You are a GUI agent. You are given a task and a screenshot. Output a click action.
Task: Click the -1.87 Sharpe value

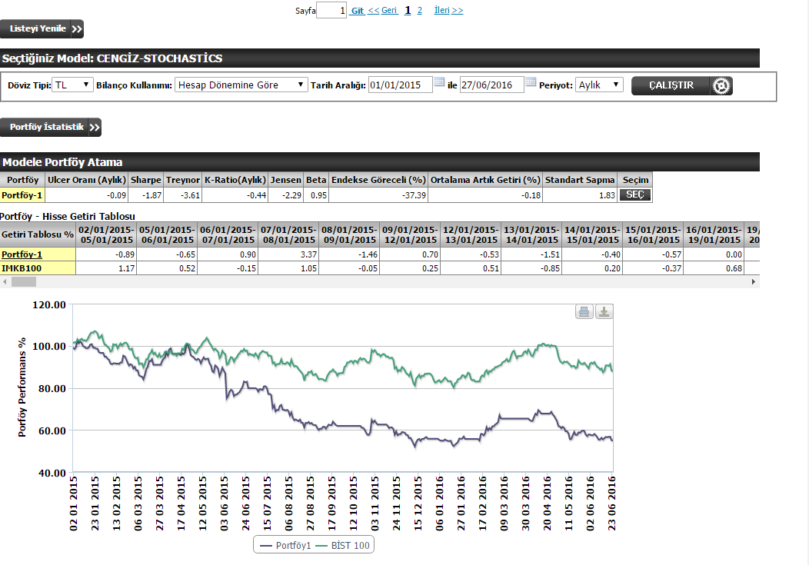click(146, 194)
